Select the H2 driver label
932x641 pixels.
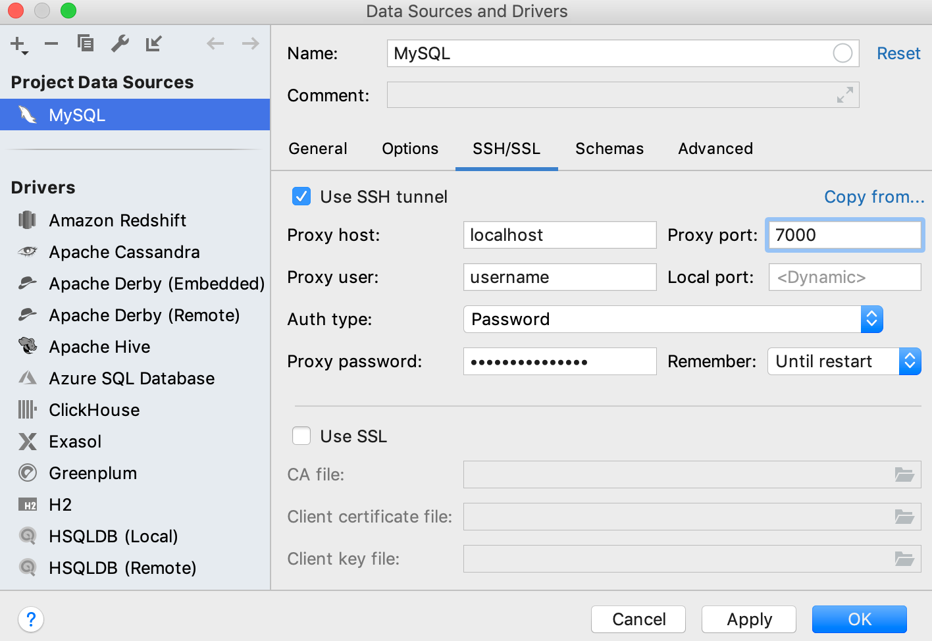(x=61, y=505)
